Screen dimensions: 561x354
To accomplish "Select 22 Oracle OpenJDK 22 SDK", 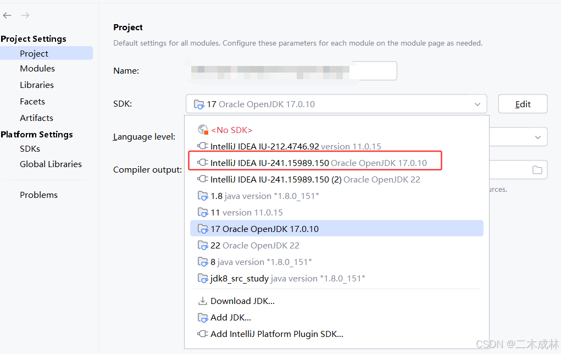I will point(337,245).
